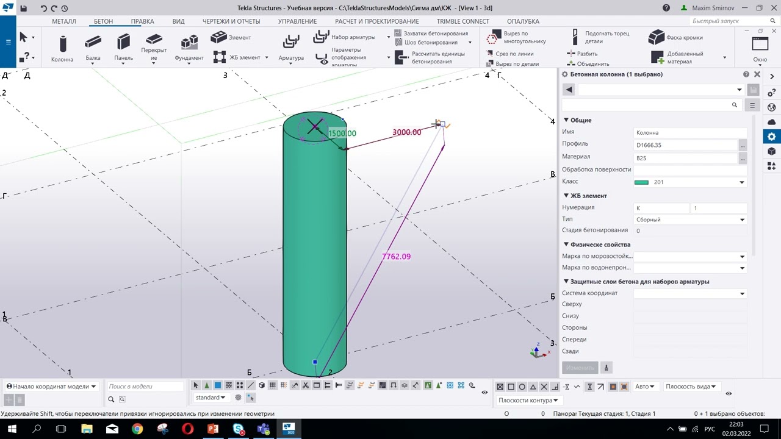Click the Набор арматуры rebar set tool

point(344,37)
